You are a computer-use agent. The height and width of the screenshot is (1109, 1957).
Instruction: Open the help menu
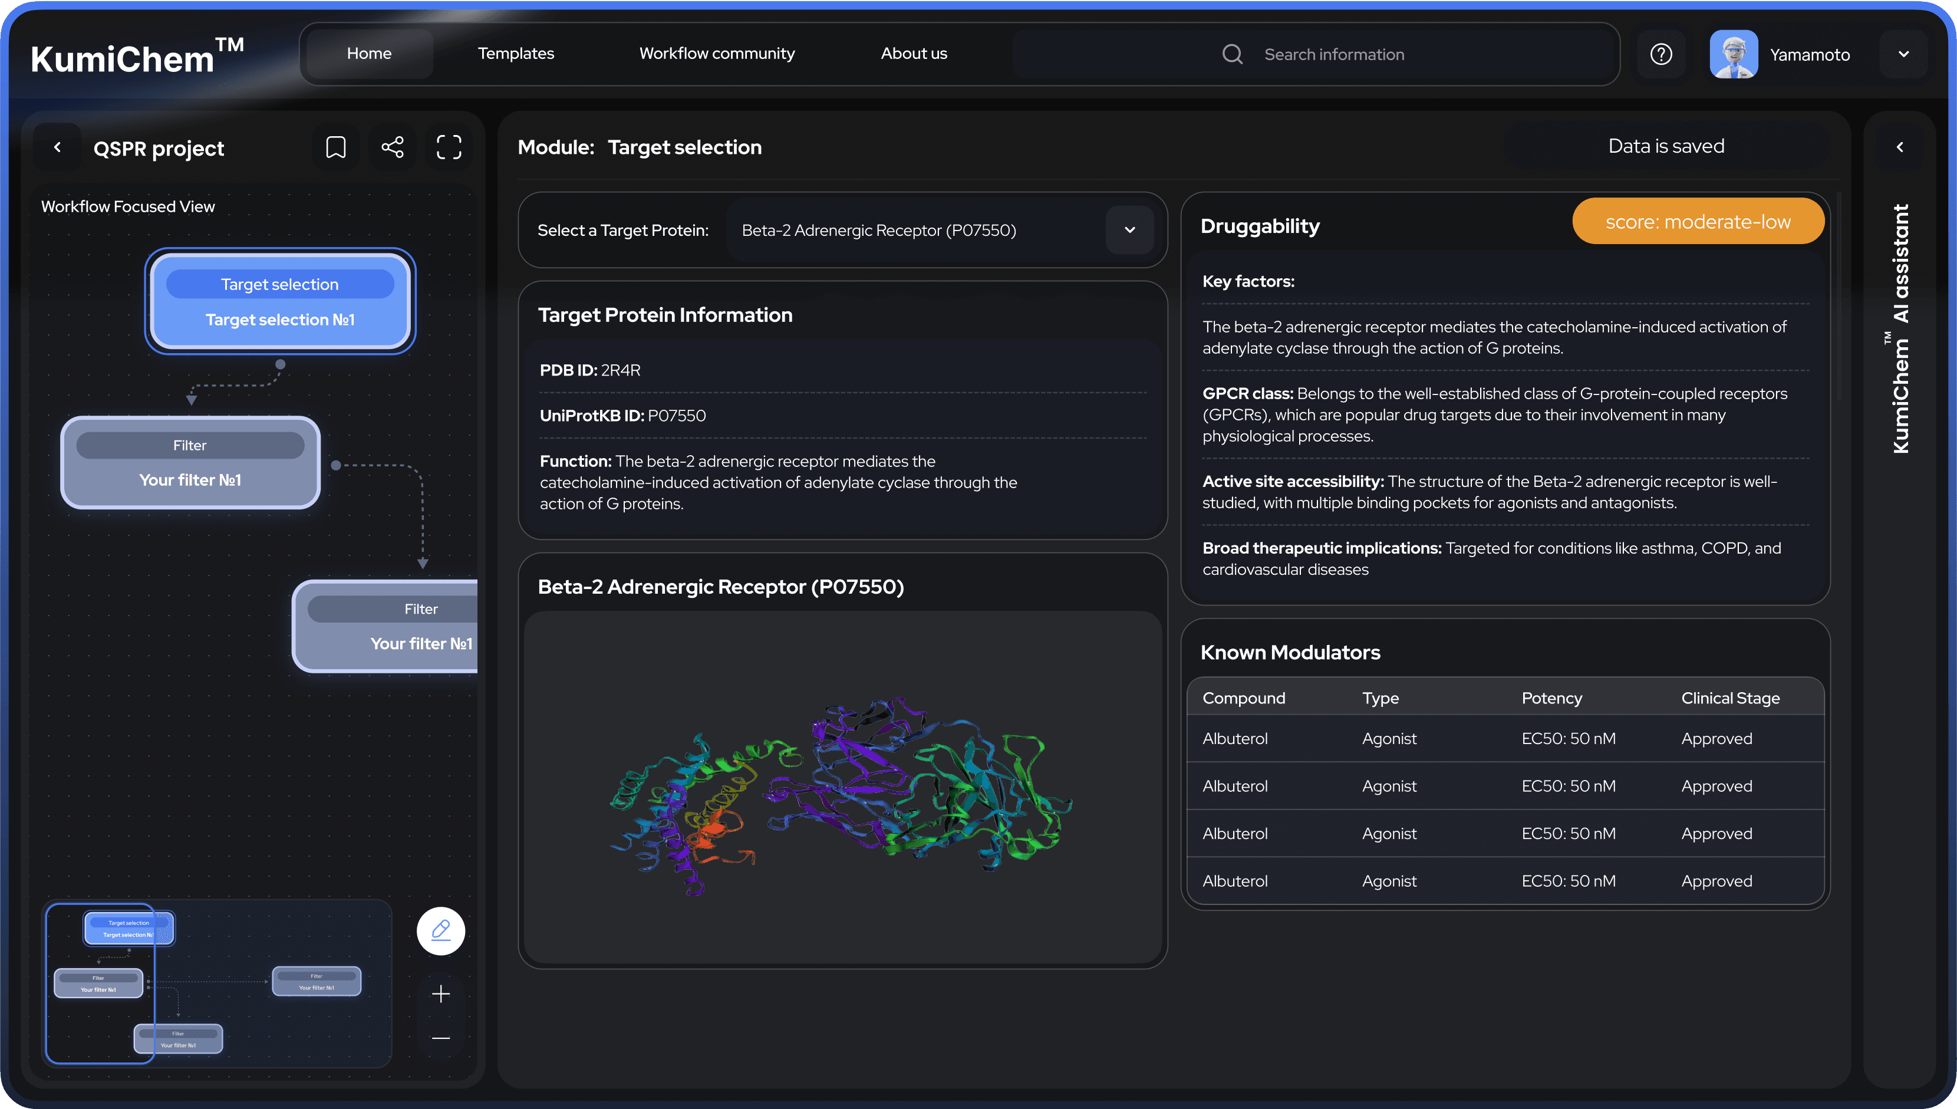(1662, 53)
